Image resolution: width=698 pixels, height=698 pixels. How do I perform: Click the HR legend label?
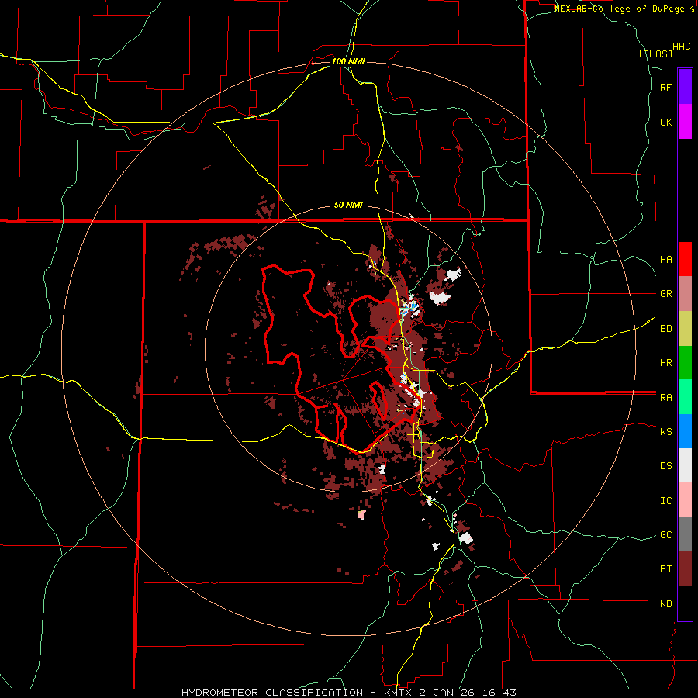[665, 363]
